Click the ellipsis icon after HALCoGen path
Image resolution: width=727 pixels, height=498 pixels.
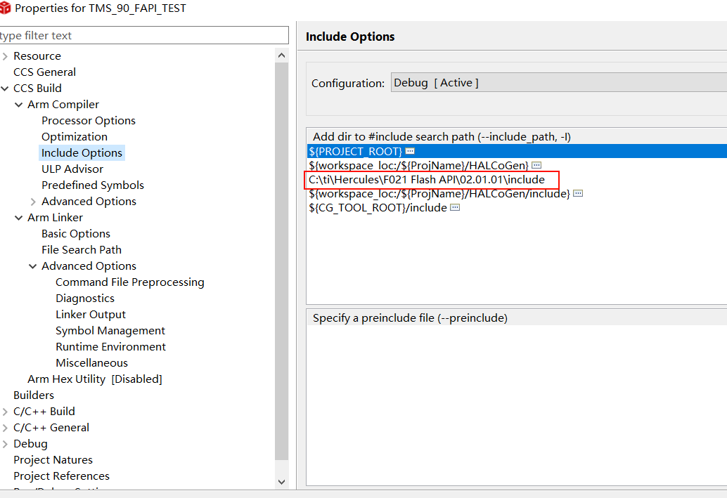tap(536, 166)
